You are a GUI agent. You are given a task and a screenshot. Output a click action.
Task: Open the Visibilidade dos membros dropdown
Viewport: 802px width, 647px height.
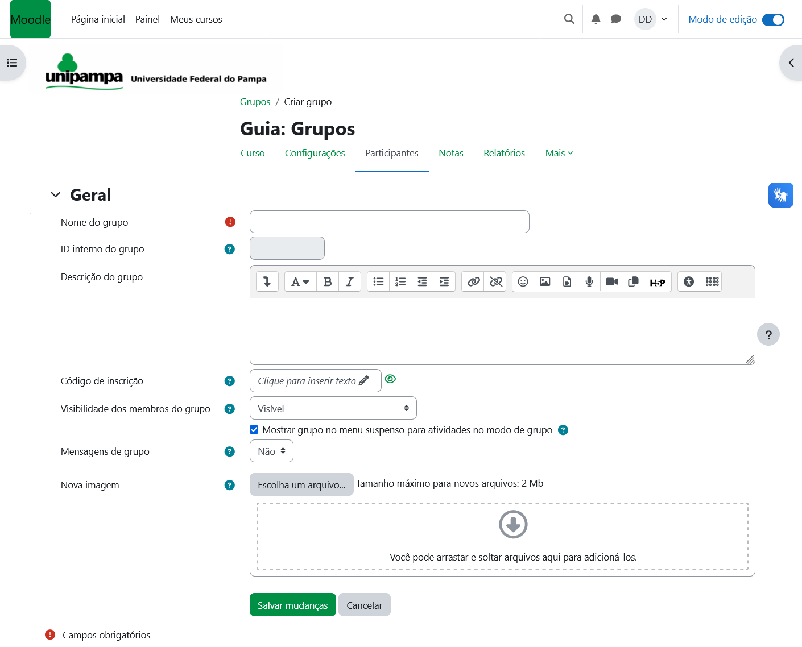click(333, 408)
